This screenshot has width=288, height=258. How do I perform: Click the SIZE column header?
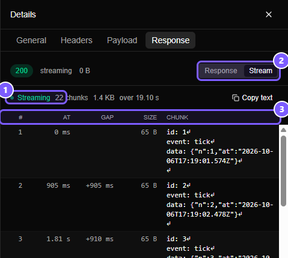pos(150,117)
